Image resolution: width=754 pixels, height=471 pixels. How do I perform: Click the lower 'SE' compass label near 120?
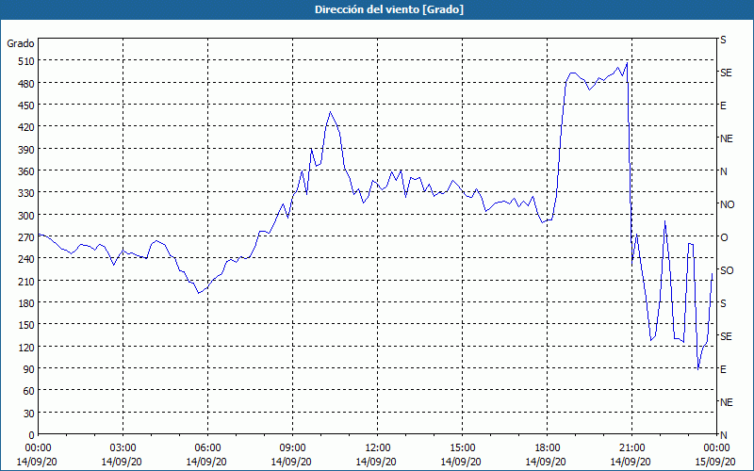coord(726,336)
